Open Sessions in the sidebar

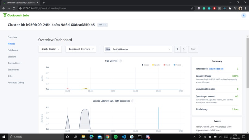point(12,57)
